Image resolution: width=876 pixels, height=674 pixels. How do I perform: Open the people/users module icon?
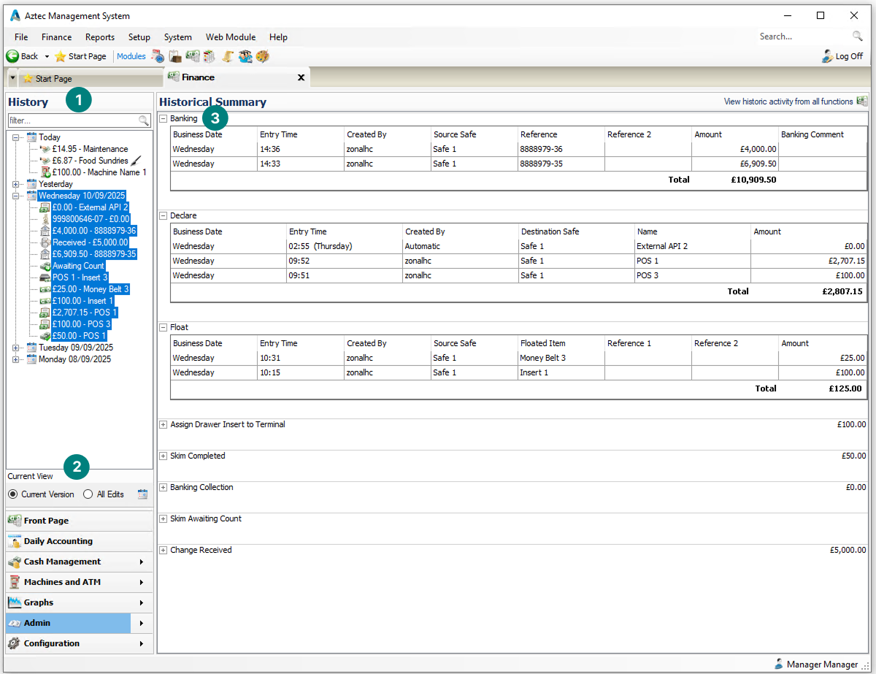tap(245, 56)
